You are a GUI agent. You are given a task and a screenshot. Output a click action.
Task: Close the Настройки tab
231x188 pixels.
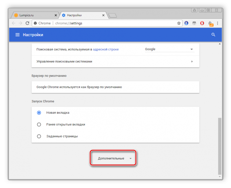(103, 15)
